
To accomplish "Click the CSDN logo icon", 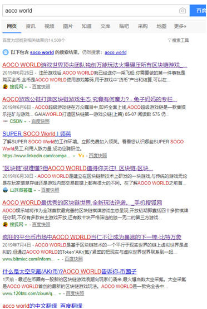I will pos(6,121).
